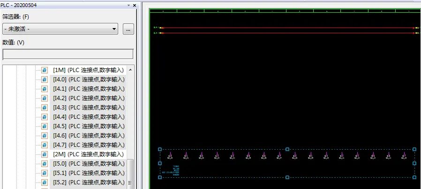The image size is (421, 189).
Task: Click the icon beside [I5.0] entry
Action: tap(45, 164)
